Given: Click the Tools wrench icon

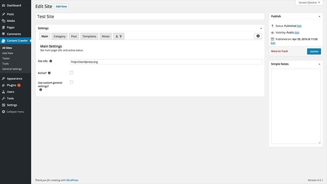Looking at the screenshot, I should 3,98.
